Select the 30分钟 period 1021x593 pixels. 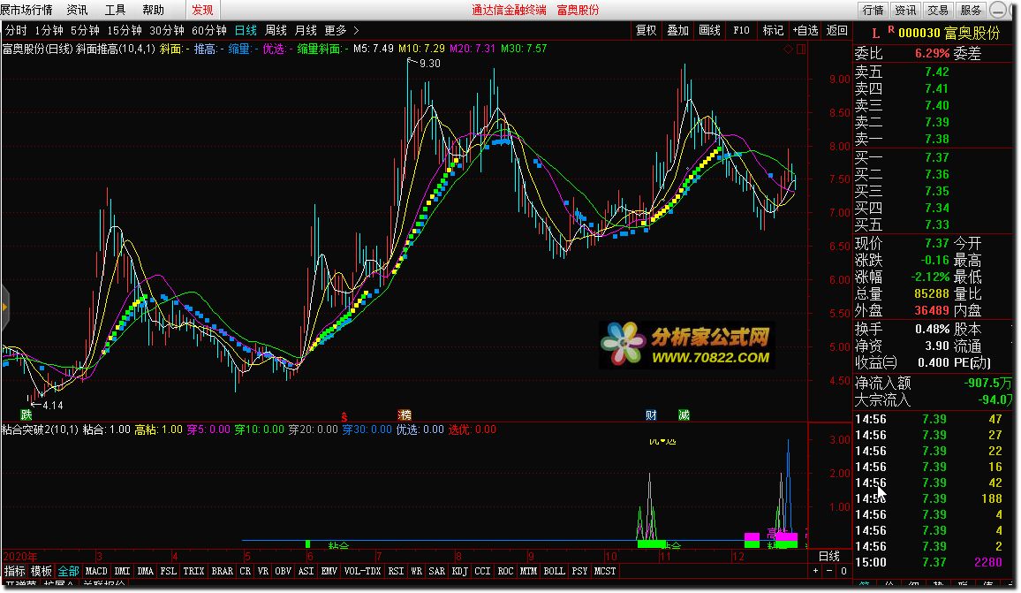pos(167,31)
